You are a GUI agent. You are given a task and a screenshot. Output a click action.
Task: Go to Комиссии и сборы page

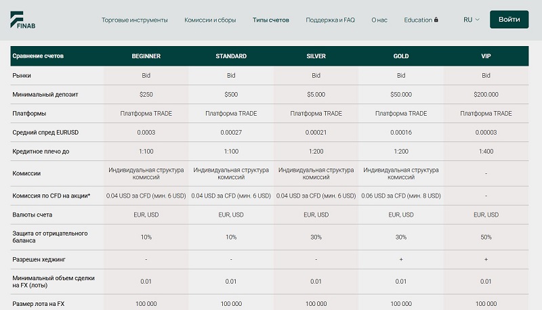210,20
